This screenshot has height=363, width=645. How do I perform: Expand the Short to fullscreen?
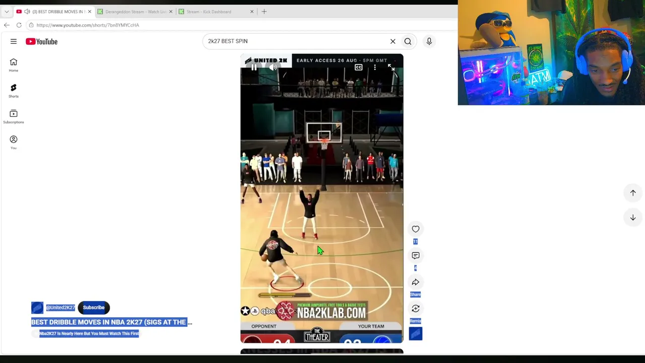click(391, 67)
